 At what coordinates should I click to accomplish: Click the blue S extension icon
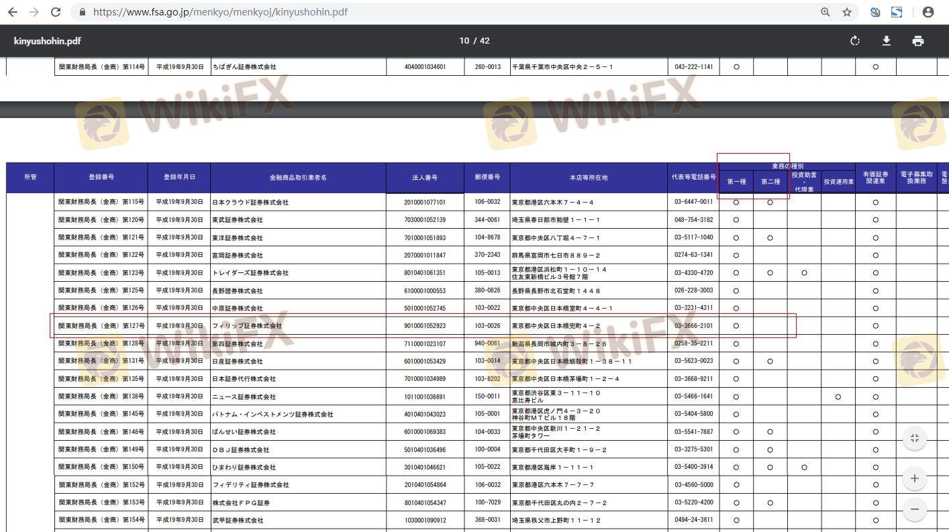pyautogui.click(x=897, y=12)
